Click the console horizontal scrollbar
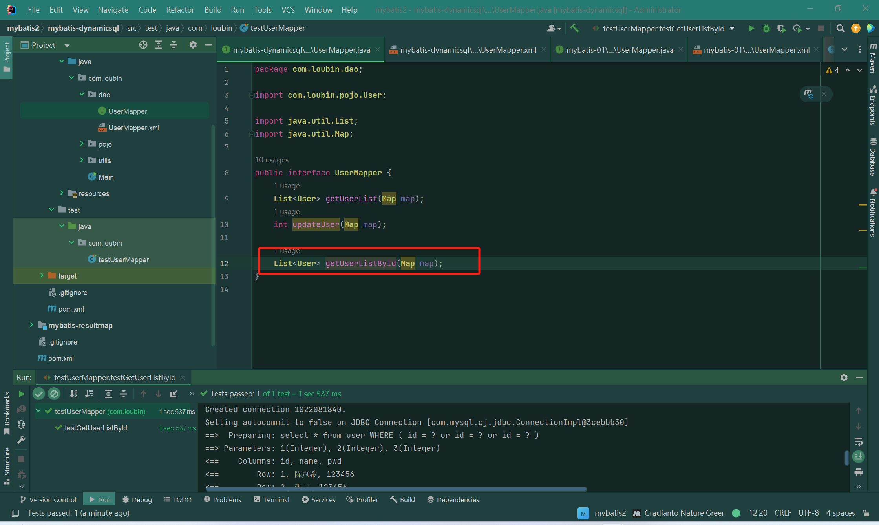The image size is (879, 525). coord(396,489)
